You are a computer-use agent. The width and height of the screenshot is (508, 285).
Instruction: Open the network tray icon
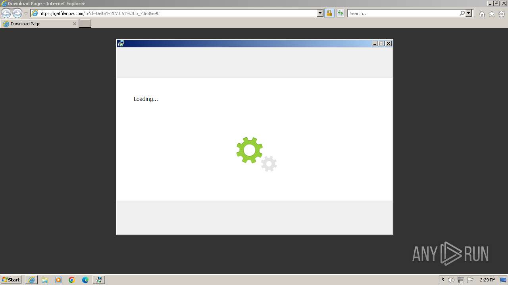461,280
